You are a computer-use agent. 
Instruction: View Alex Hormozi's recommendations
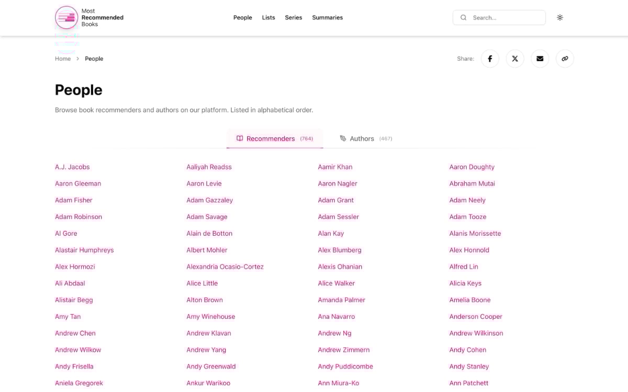click(75, 267)
